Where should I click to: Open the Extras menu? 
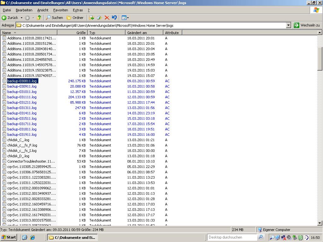[78, 10]
